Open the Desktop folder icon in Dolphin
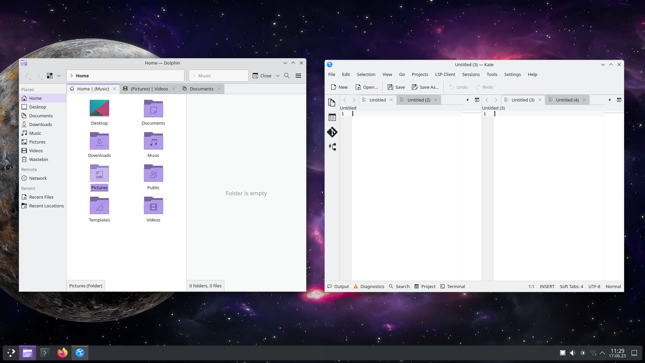The image size is (645, 363). [x=99, y=108]
